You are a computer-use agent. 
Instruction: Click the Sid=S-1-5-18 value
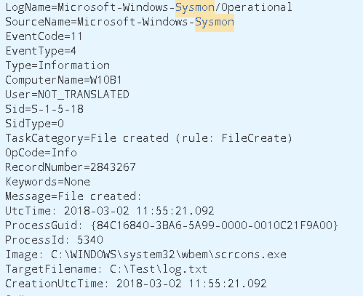coord(44,109)
